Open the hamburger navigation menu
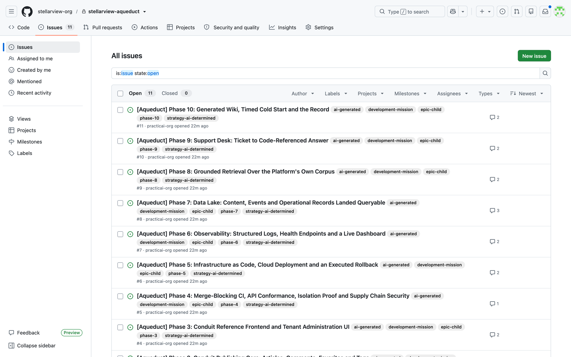Screen dimensions: 571x357 pos(11,11)
